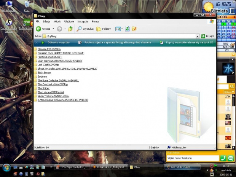Click the Wstecz back arrow icon

click(x=38, y=29)
